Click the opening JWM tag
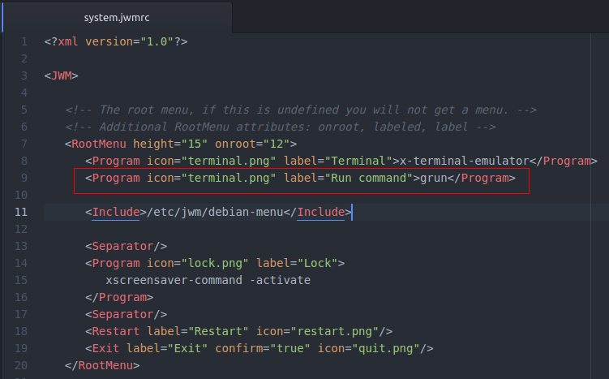The width and height of the screenshot is (609, 379). tap(61, 75)
